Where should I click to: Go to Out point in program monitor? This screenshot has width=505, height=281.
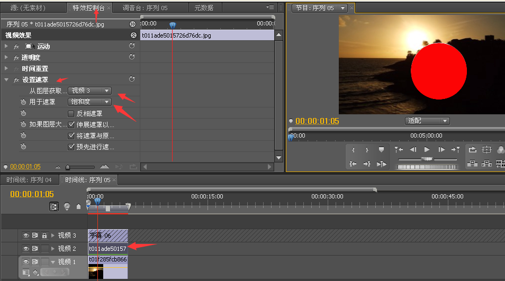click(367, 164)
